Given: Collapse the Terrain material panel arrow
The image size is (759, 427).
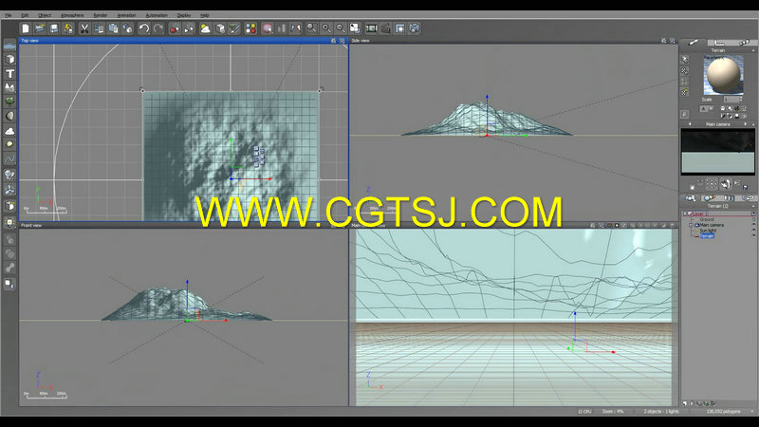Looking at the screenshot, I should 753,50.
